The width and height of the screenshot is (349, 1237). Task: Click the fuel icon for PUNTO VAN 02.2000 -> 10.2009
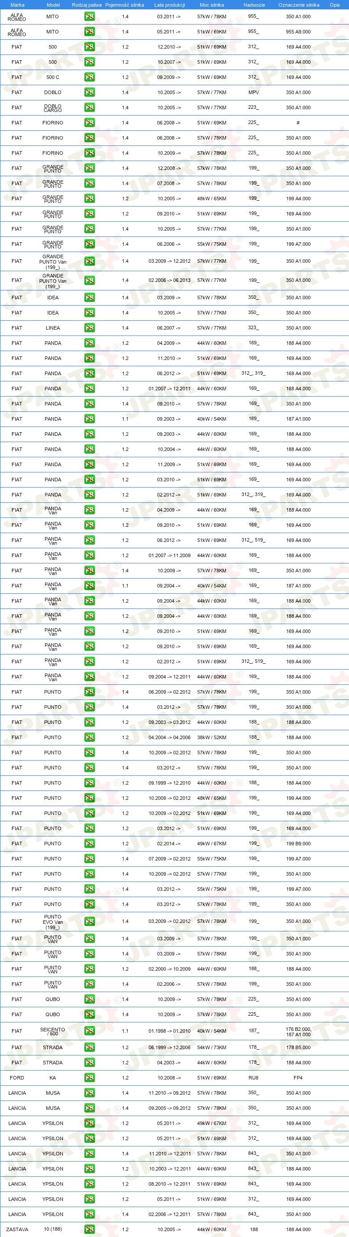89,969
